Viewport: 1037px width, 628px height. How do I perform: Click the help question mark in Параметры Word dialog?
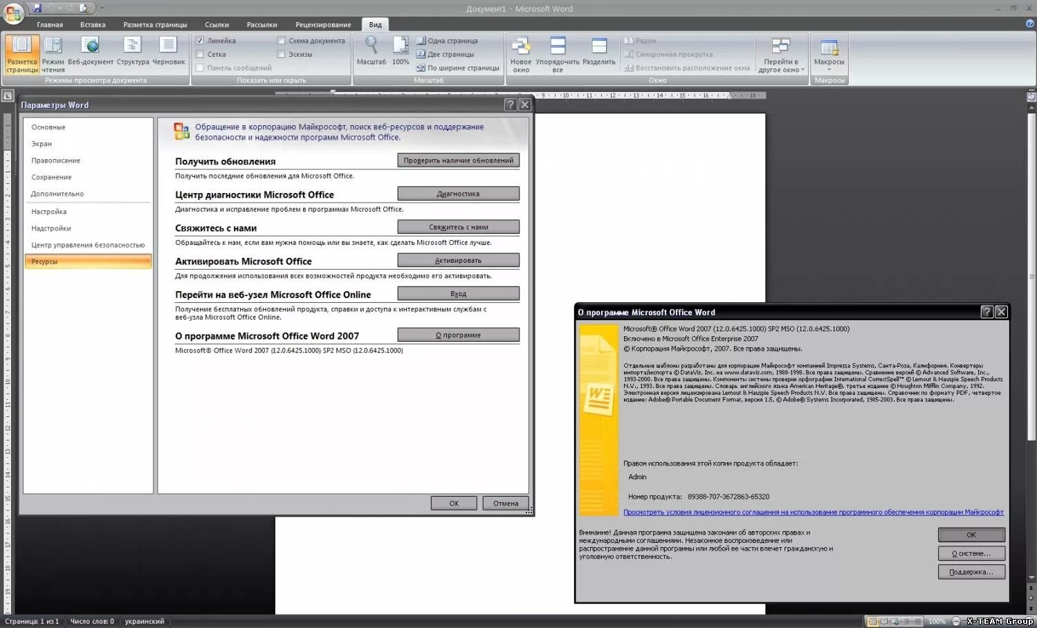pos(511,104)
